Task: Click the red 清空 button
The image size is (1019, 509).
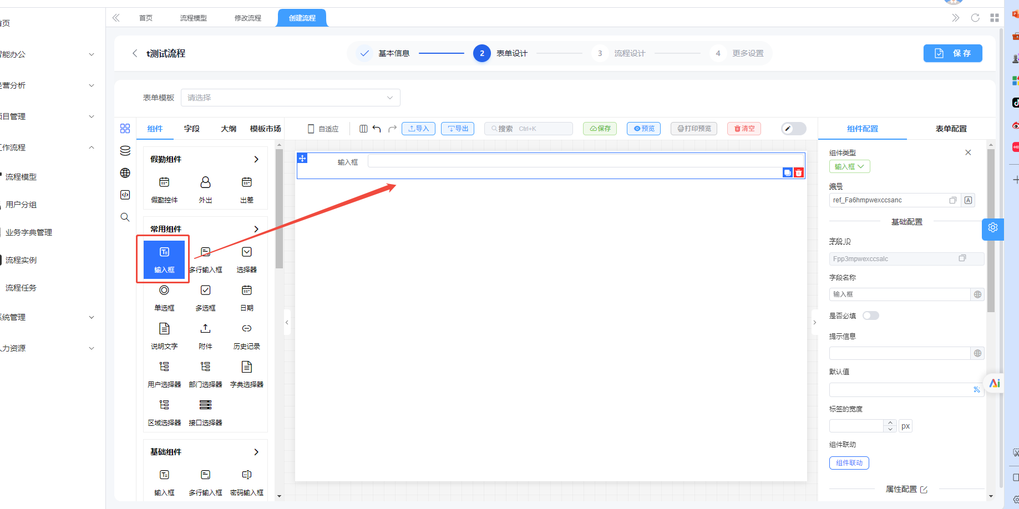Action: [x=744, y=129]
